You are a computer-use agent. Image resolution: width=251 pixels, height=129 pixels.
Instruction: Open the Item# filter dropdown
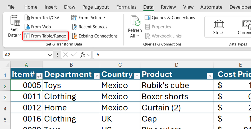pos(39,76)
